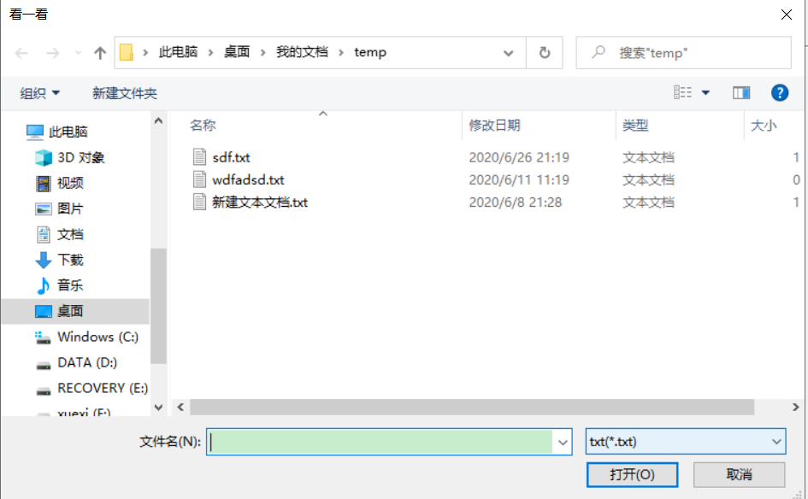Open txt(*.txt) file type dropdown

coord(686,441)
